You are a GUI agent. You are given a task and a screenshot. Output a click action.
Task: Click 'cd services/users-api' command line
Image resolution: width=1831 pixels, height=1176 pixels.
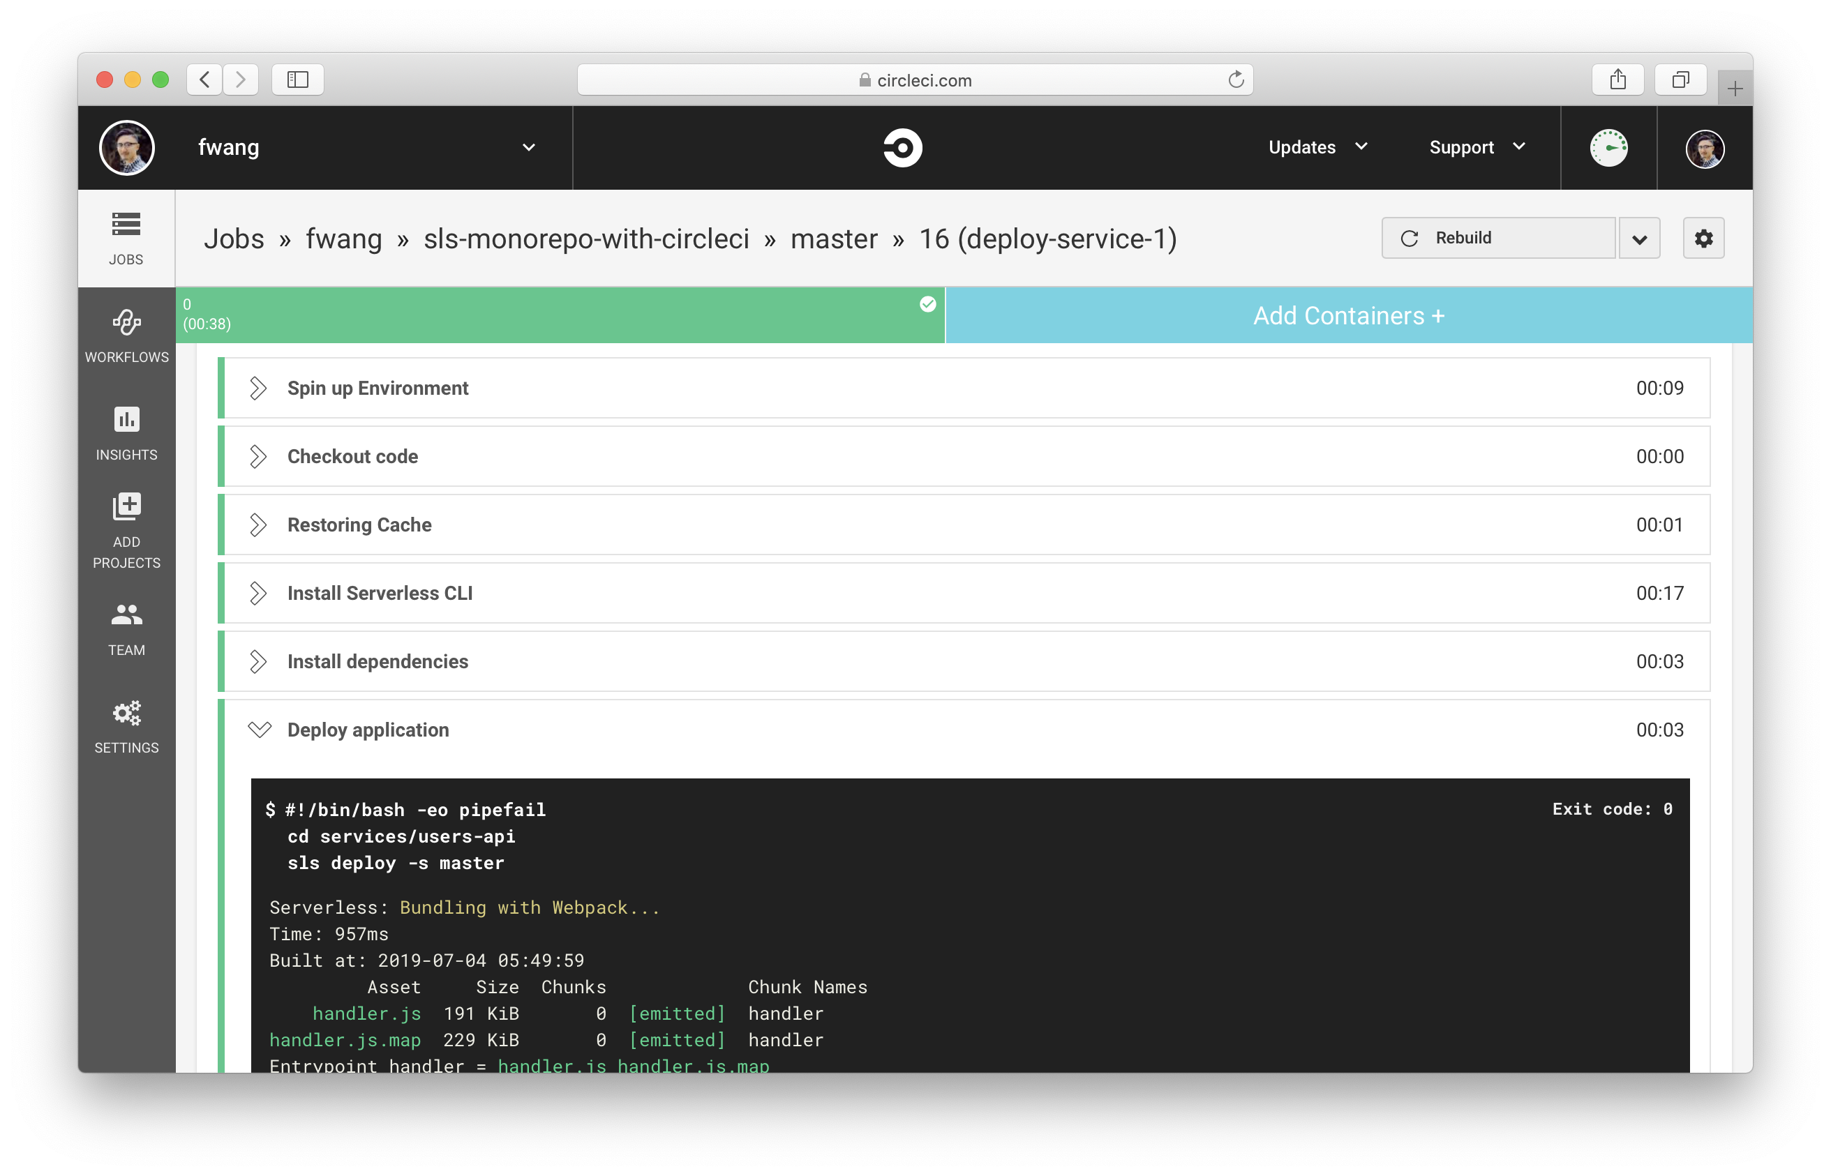point(401,836)
